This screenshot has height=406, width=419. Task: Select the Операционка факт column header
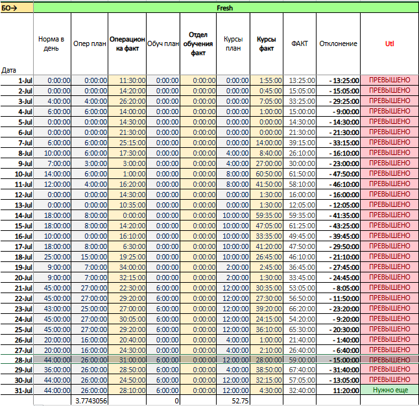point(127,44)
